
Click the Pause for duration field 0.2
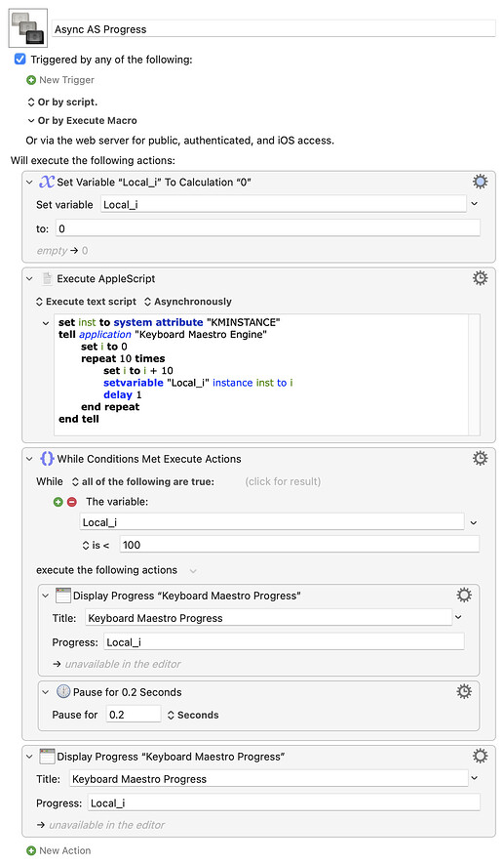click(x=134, y=715)
